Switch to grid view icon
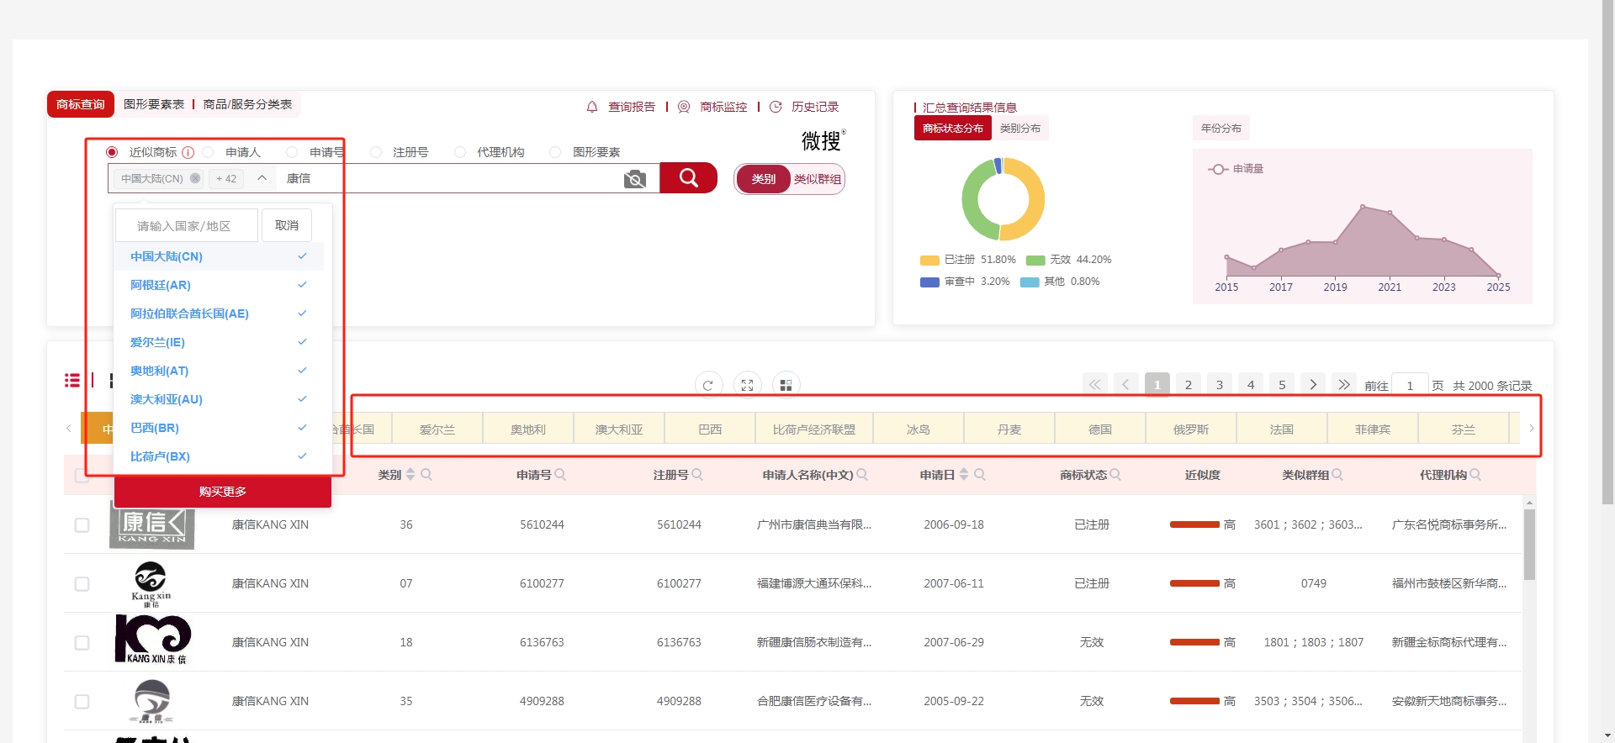Image resolution: width=1615 pixels, height=743 pixels. point(786,385)
